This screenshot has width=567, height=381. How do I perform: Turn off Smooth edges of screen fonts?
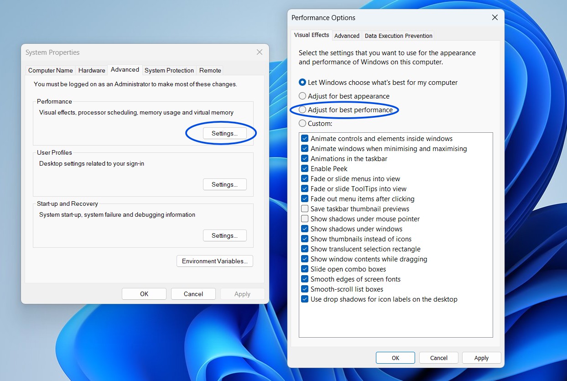coord(305,279)
